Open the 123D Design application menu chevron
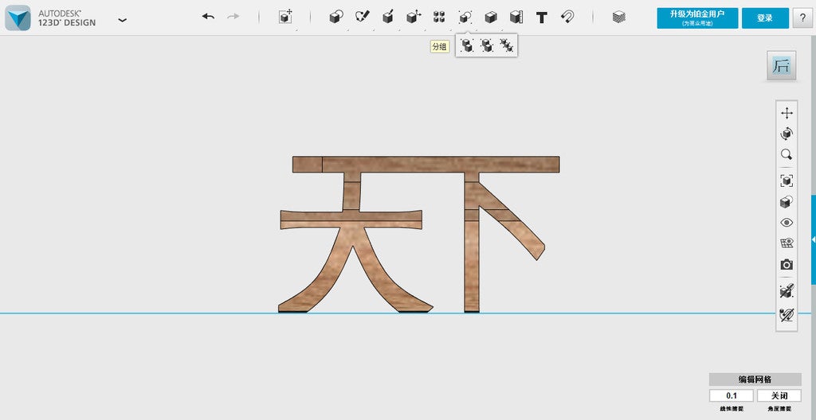This screenshot has height=420, width=816. coord(122,20)
